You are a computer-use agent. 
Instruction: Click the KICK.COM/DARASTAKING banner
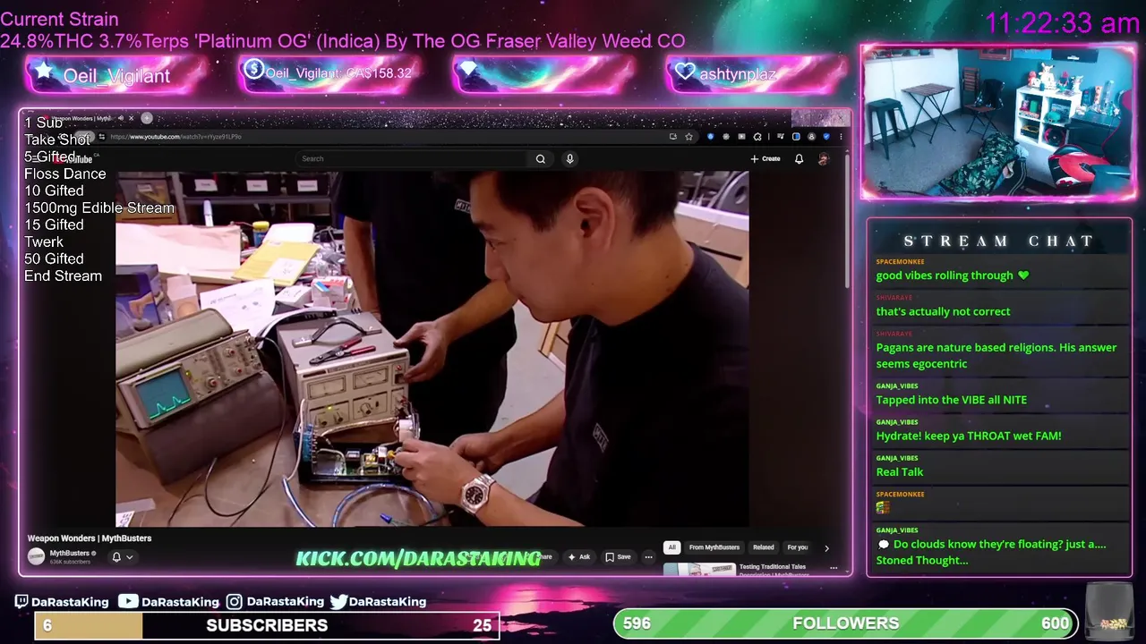point(418,559)
